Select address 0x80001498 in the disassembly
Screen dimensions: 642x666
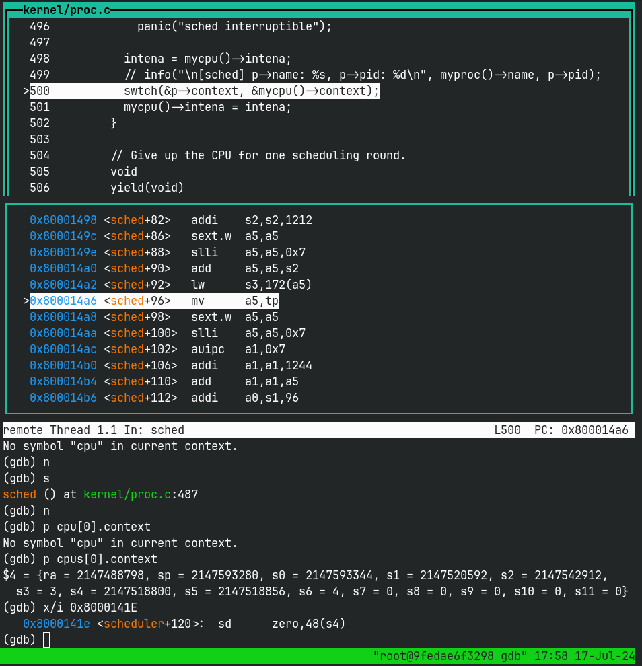(x=63, y=220)
